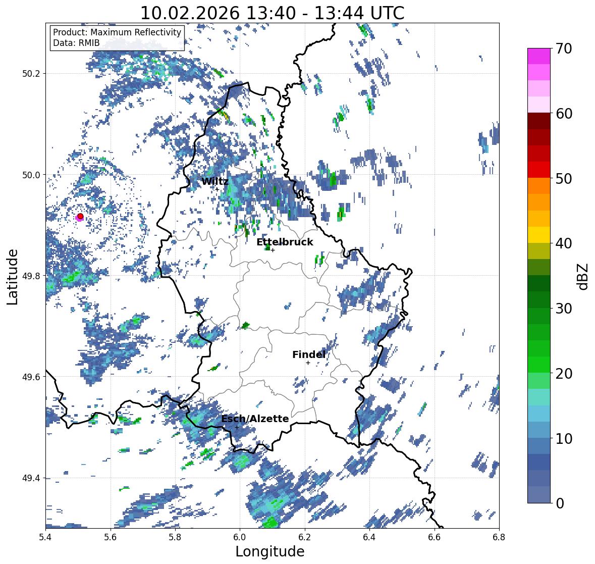
Task: Click the plus marker below the Findel label
Action: click(308, 363)
